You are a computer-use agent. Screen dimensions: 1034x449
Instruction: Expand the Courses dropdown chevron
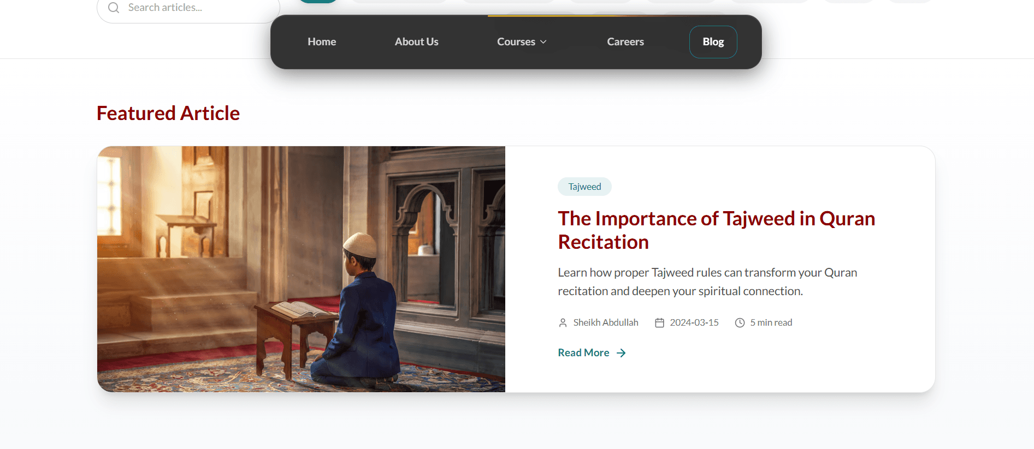(543, 42)
